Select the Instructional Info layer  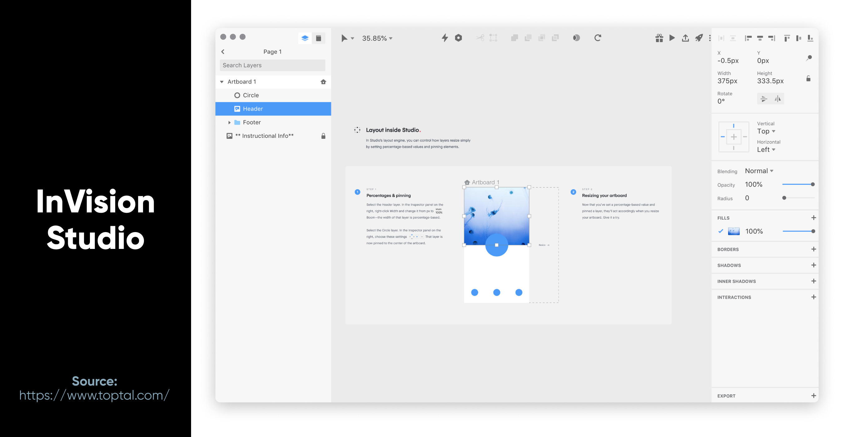(x=273, y=136)
